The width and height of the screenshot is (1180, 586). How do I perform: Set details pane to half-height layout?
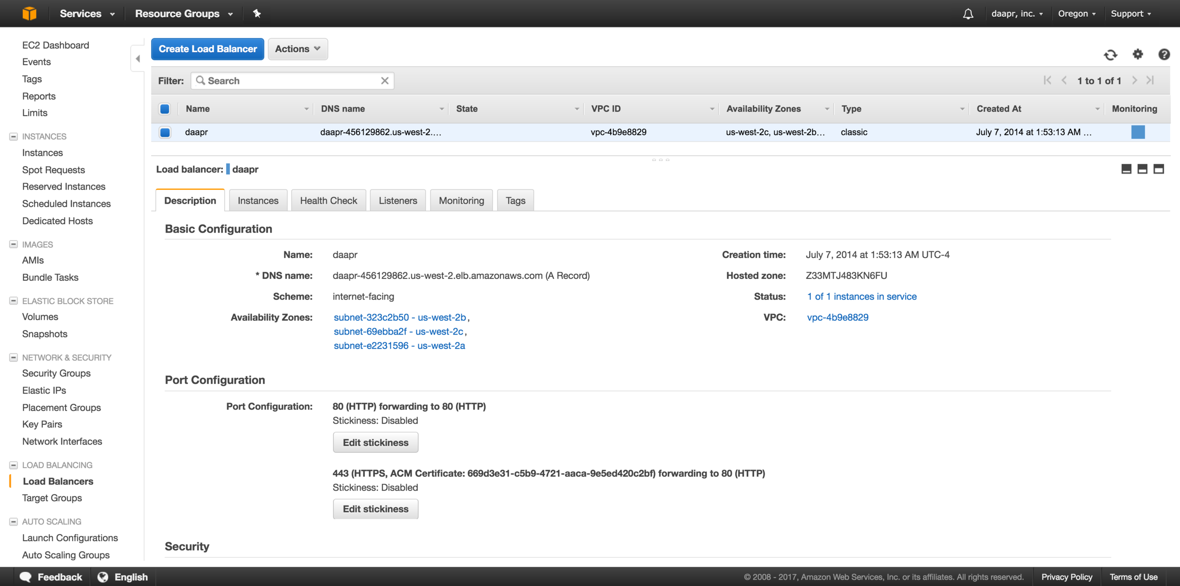(x=1142, y=169)
